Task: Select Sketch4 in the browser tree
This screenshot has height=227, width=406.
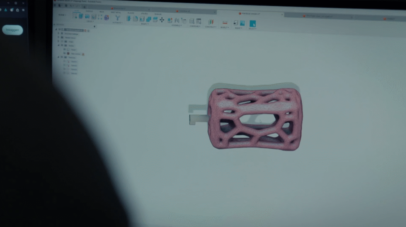Action: pyautogui.click(x=74, y=73)
